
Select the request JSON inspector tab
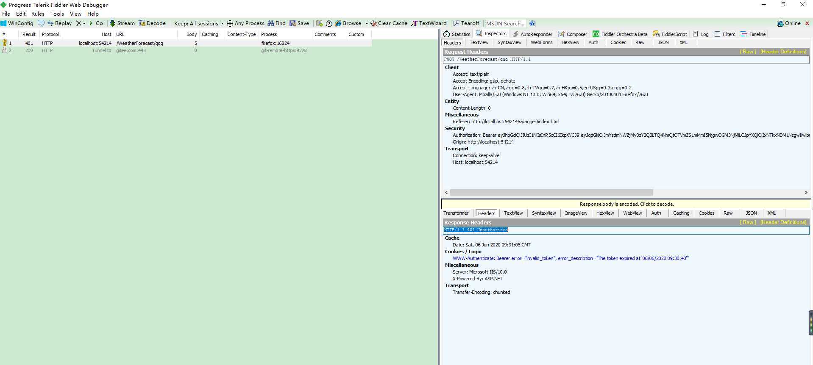pyautogui.click(x=663, y=42)
